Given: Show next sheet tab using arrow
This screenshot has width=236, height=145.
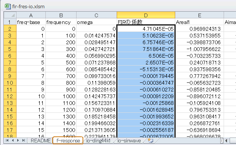Looking at the screenshot, I should (x=18, y=141).
